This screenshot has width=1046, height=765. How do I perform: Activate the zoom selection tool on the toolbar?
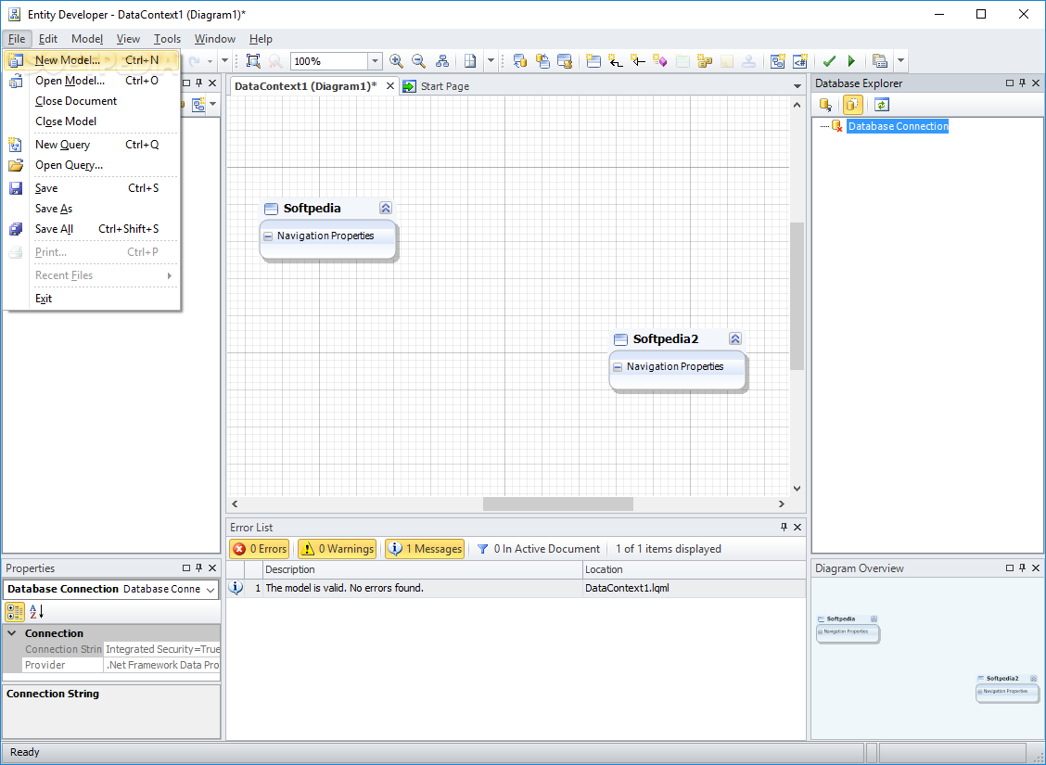point(254,60)
